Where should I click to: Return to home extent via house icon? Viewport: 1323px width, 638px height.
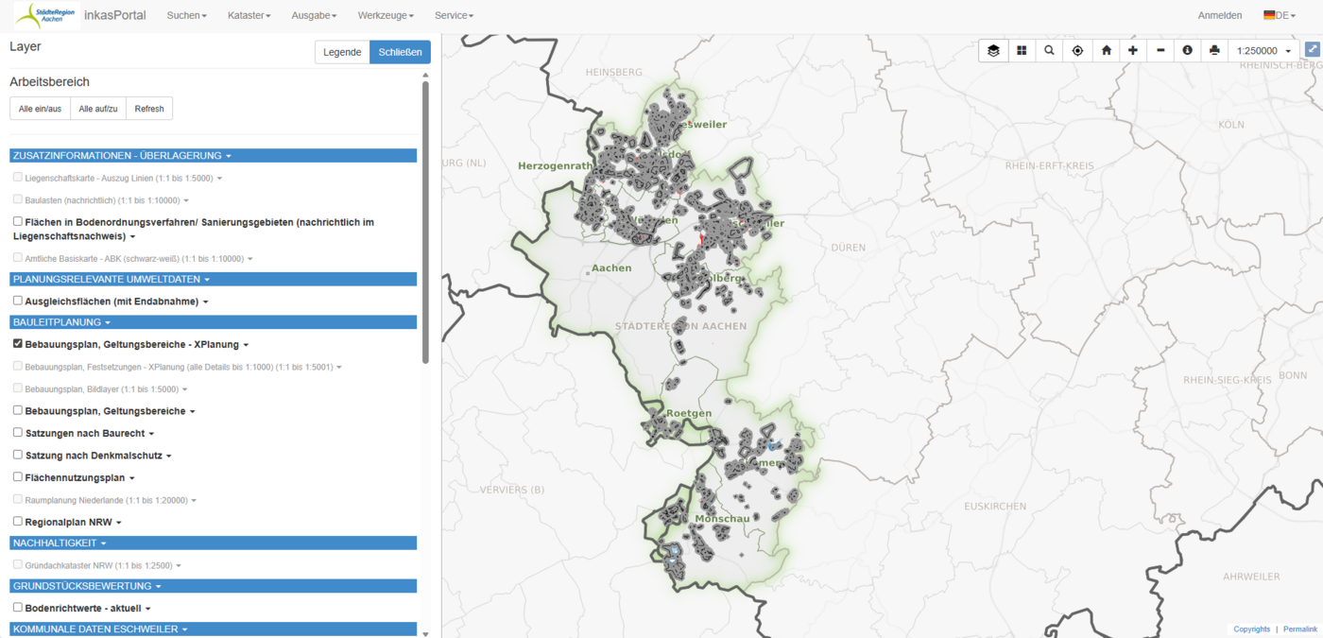[1106, 49]
